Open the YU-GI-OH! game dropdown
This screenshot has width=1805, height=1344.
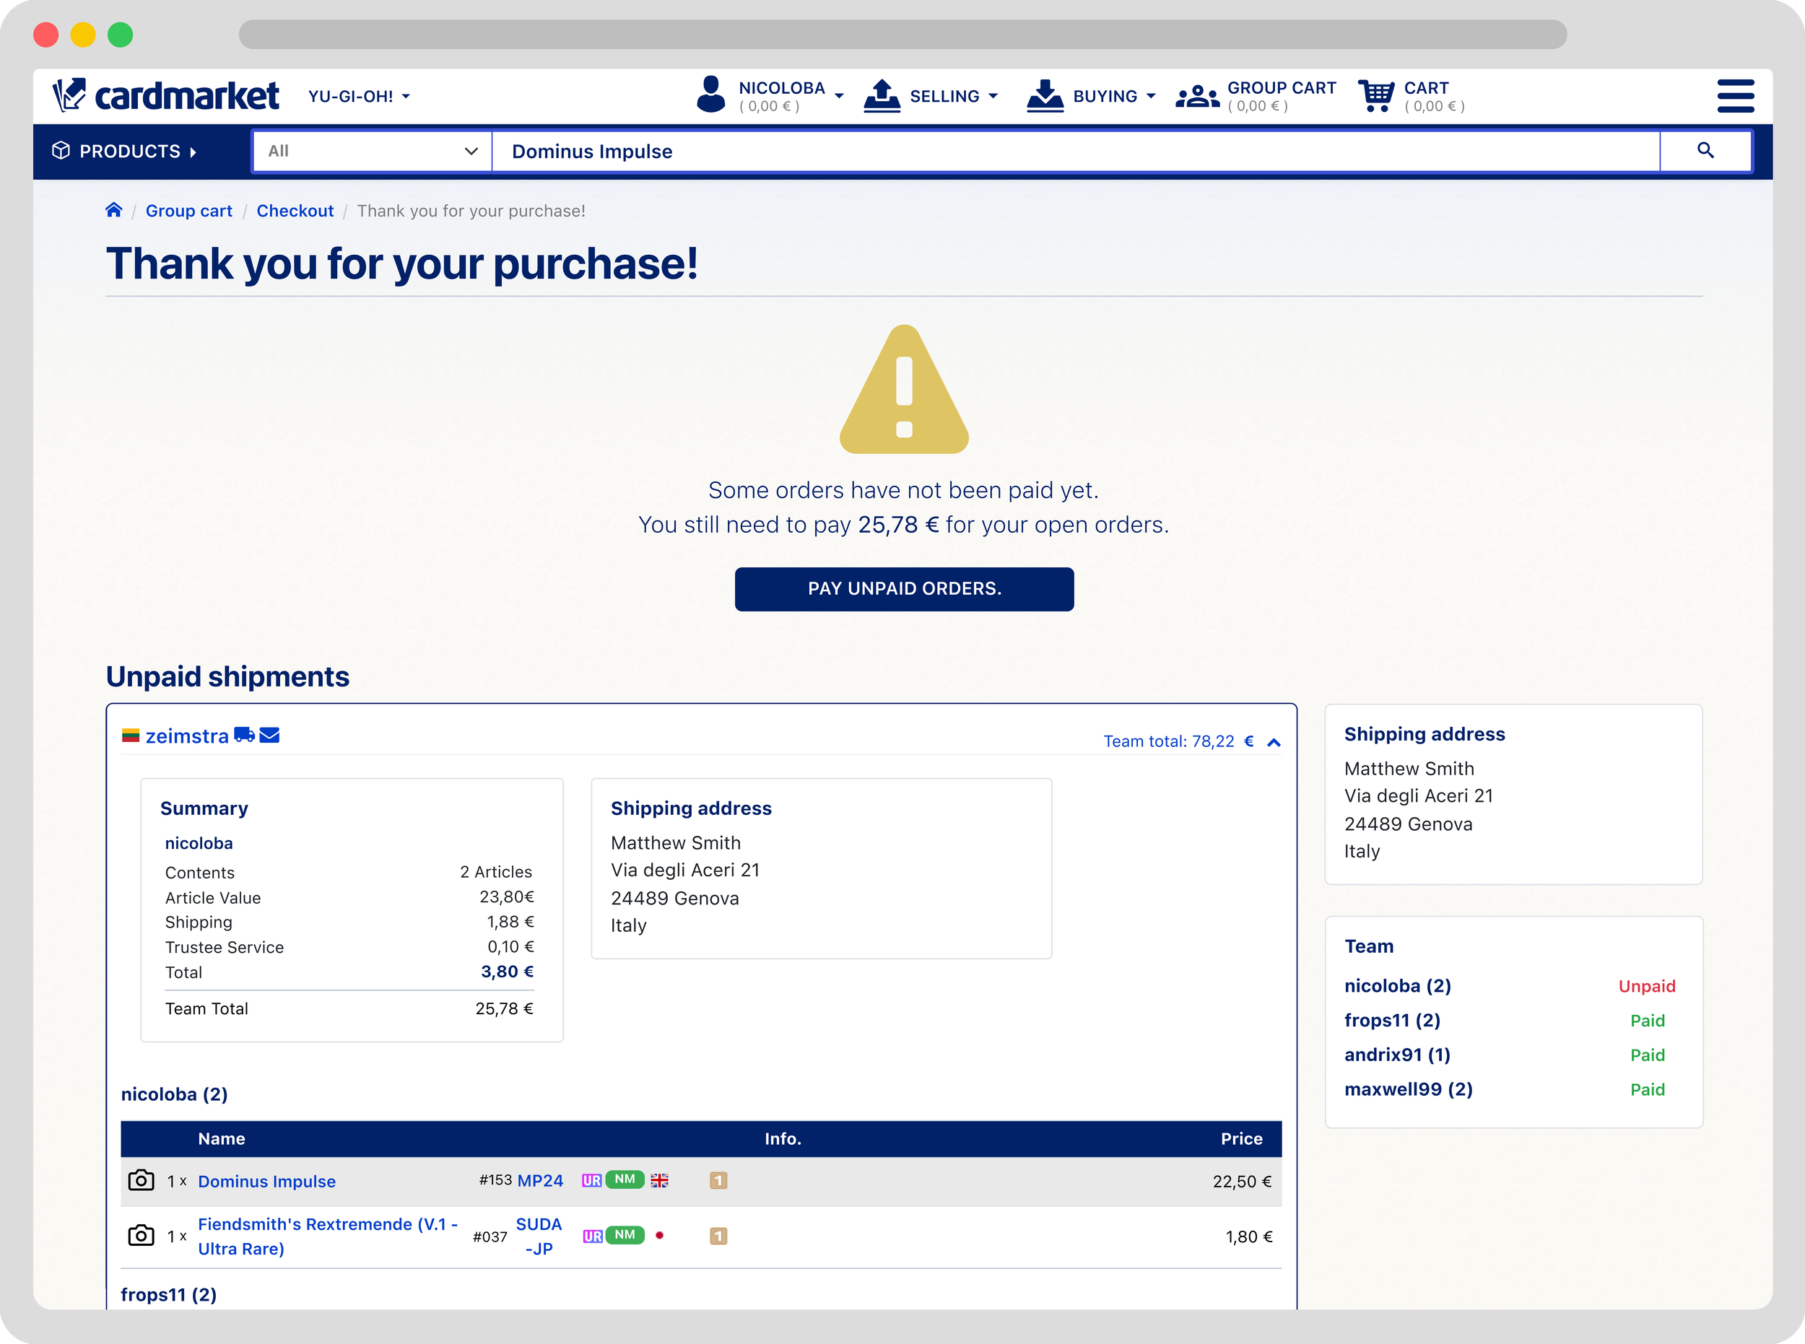coord(359,97)
